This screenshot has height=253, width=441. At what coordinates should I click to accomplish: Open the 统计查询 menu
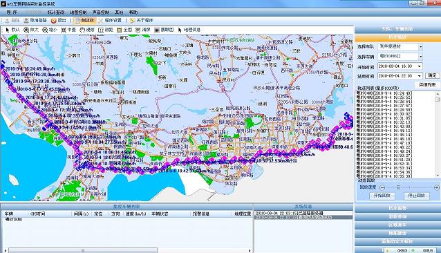[56, 12]
